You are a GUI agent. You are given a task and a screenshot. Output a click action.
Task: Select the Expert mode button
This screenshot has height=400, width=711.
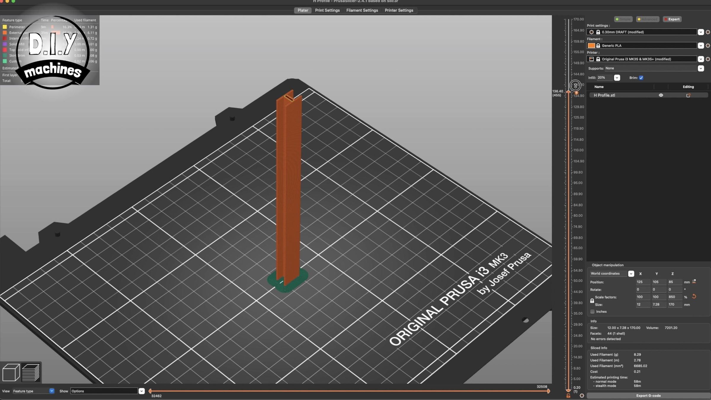click(x=672, y=19)
